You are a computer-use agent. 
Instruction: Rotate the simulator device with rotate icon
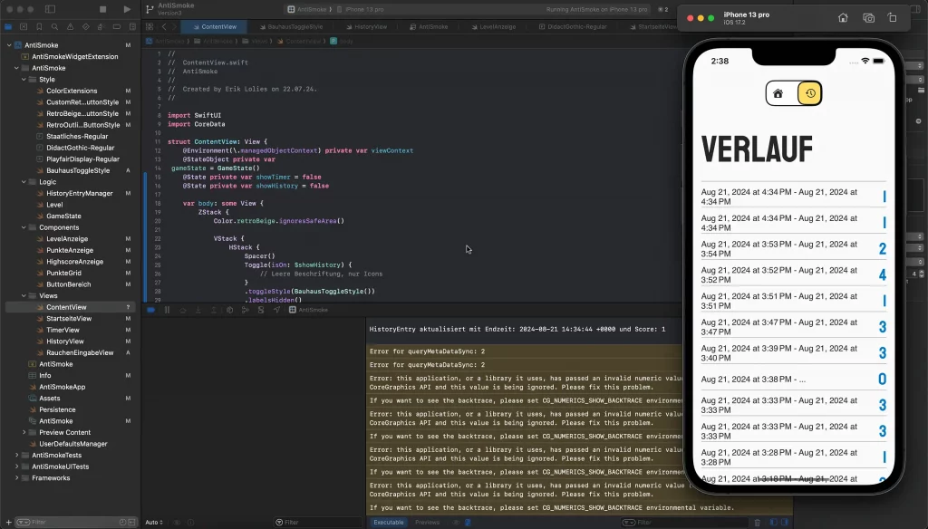893,17
